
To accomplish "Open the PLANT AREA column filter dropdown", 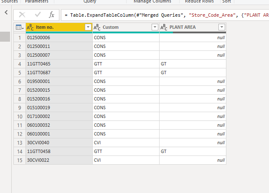I will pos(222,27).
